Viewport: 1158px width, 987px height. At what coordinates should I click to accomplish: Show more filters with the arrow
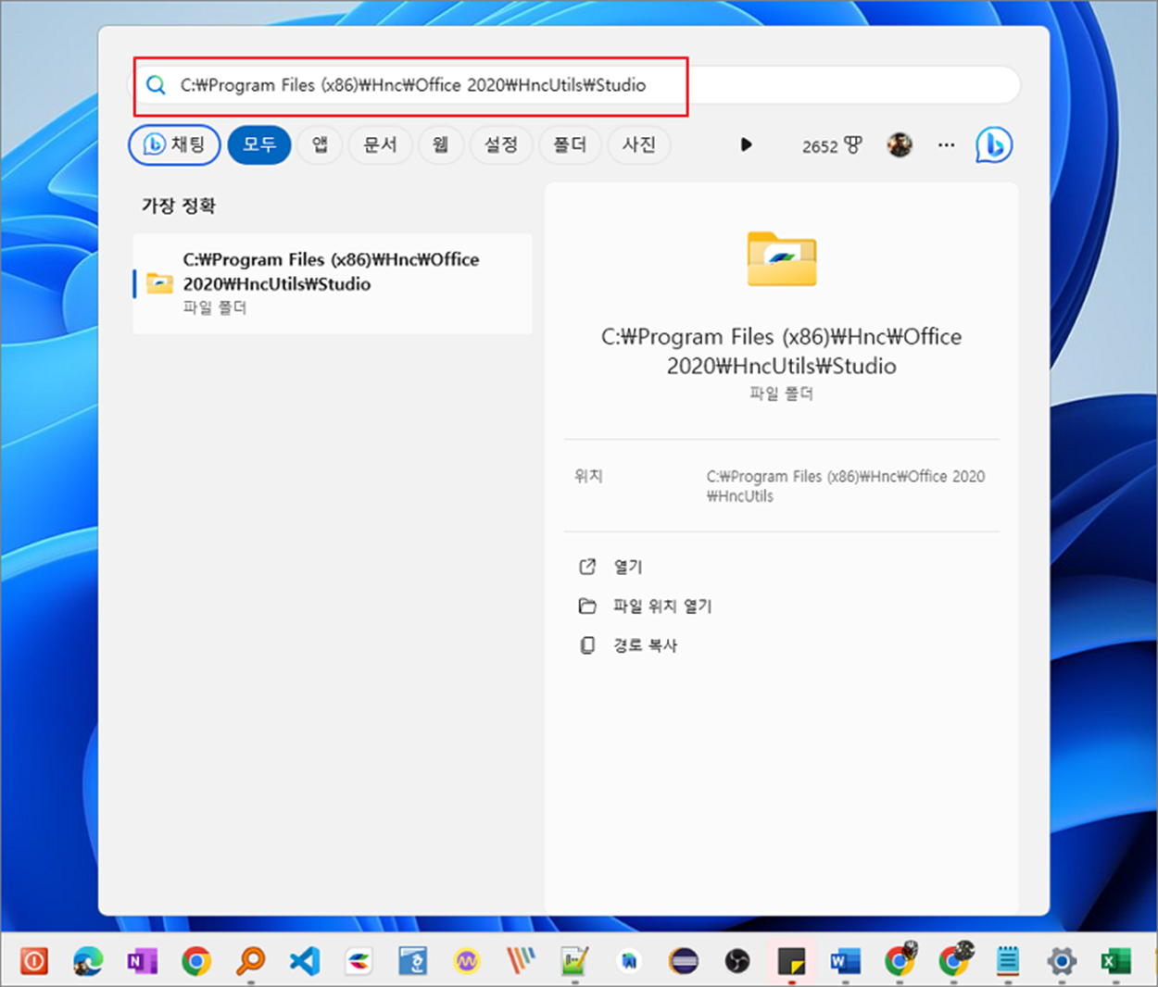tap(747, 144)
